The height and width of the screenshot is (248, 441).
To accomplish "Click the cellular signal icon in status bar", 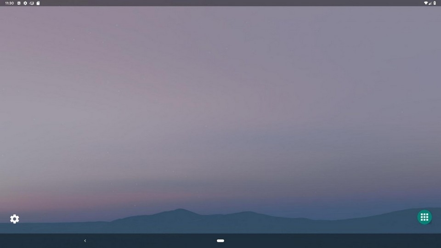I will pyautogui.click(x=430, y=3).
